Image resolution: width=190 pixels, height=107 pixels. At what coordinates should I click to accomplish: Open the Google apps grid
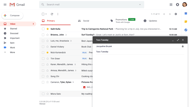click(x=171, y=5)
